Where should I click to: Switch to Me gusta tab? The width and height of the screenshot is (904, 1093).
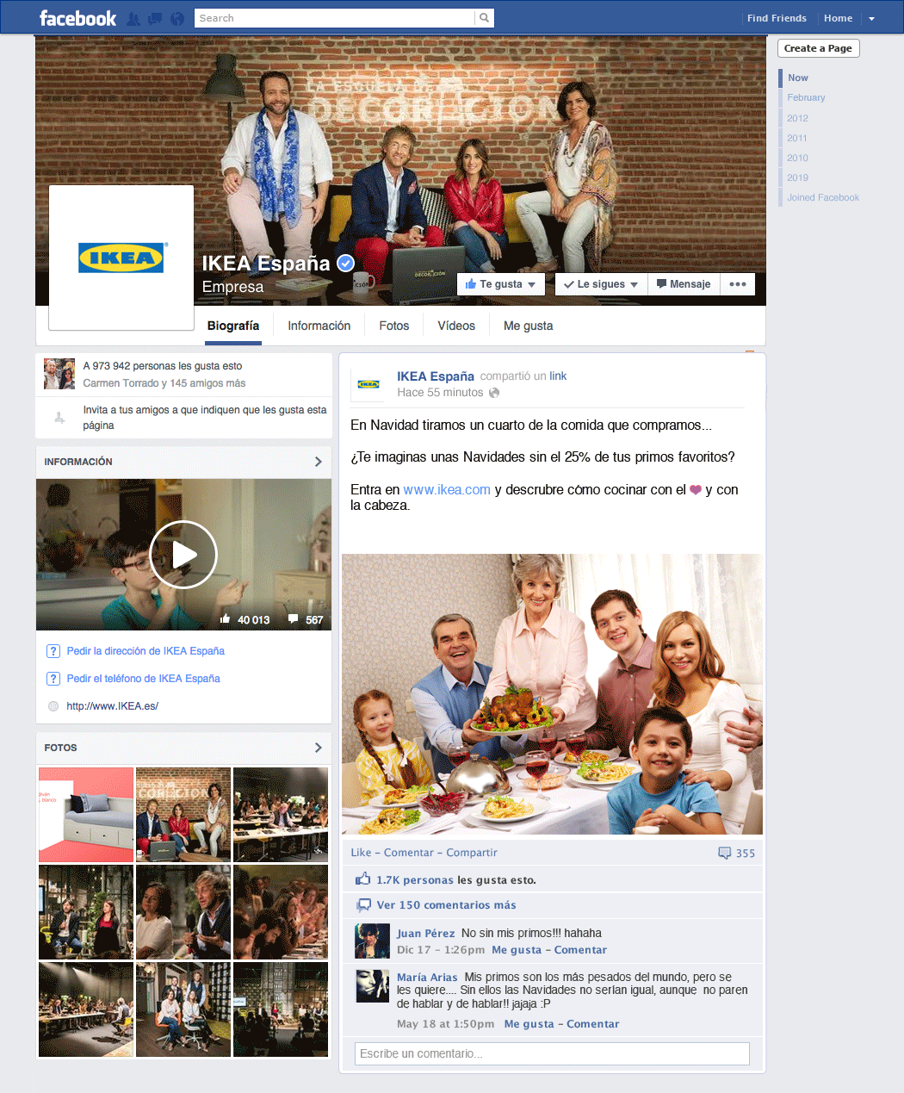point(529,326)
